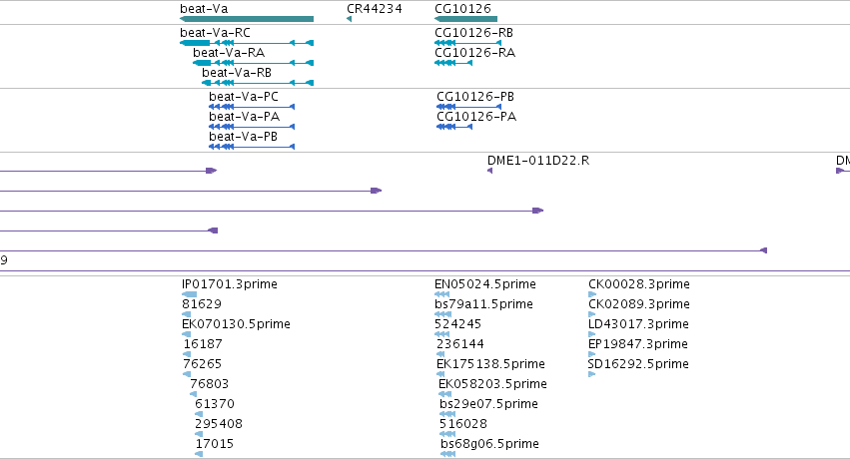Select CDS beat-Va-PA label
Screen dimensions: 850x459
click(x=244, y=117)
